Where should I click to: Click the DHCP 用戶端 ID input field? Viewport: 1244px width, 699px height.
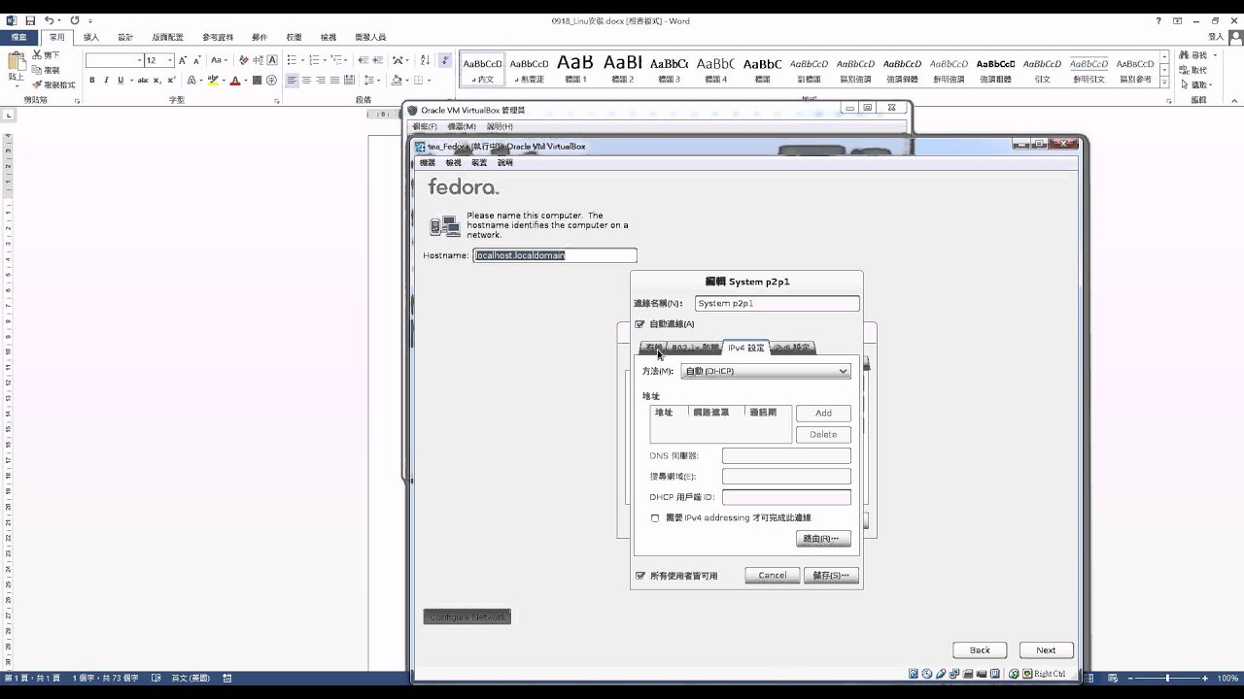click(x=786, y=497)
